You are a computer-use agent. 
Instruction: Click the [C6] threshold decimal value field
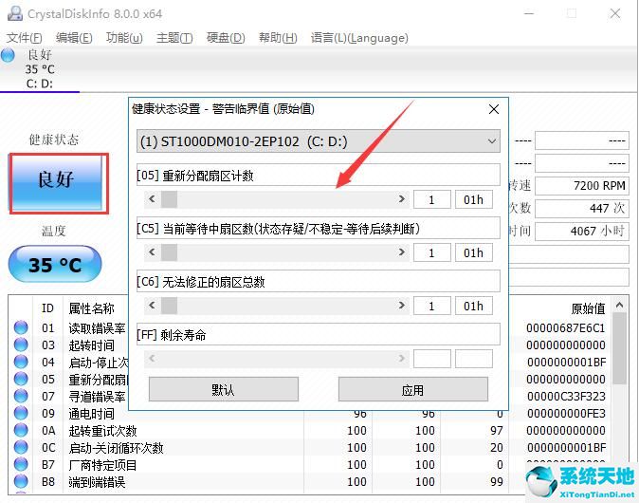(x=432, y=306)
